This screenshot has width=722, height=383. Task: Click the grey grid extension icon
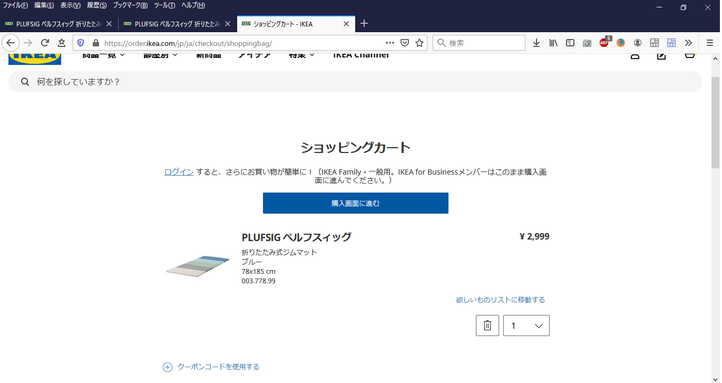[655, 43]
